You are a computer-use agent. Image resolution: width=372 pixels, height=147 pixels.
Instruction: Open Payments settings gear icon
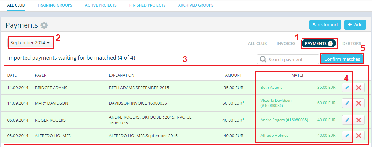44,25
